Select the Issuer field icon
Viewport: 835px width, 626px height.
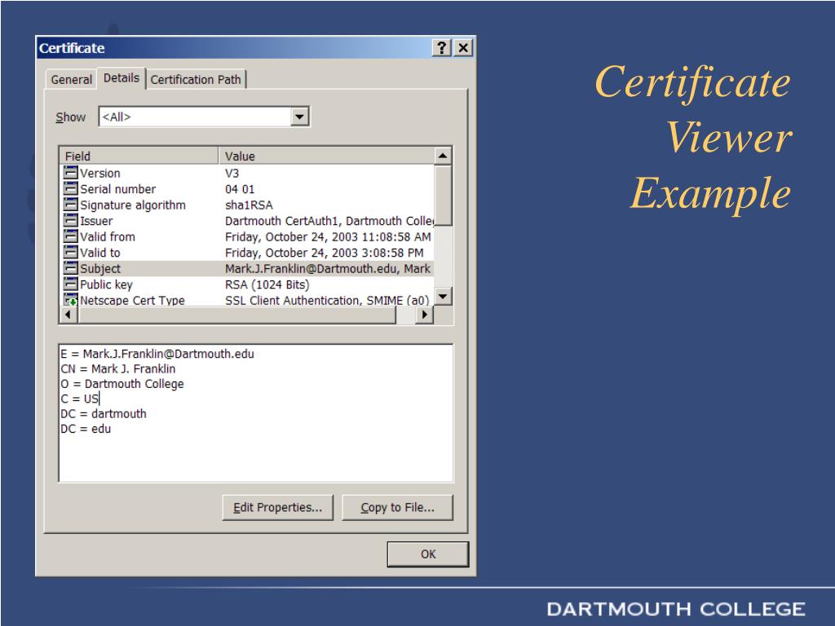(x=70, y=220)
